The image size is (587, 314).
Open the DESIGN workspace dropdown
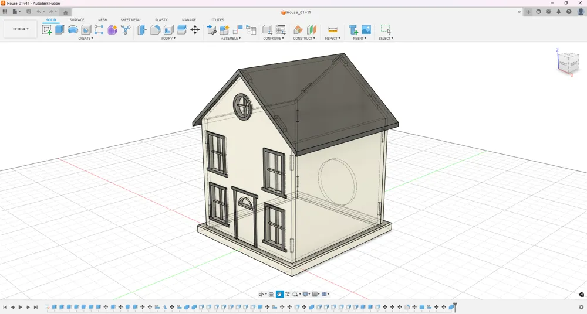[21, 29]
